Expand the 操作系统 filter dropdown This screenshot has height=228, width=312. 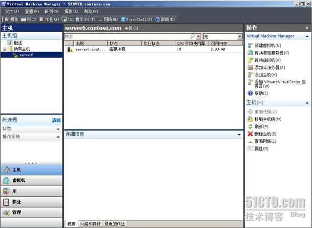[58, 137]
